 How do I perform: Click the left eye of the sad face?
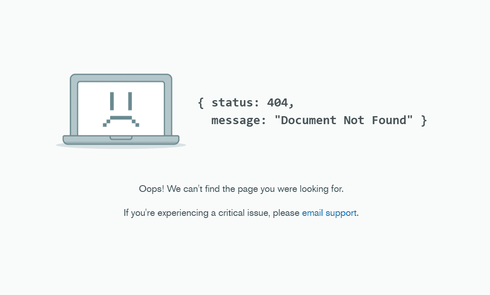(112, 101)
